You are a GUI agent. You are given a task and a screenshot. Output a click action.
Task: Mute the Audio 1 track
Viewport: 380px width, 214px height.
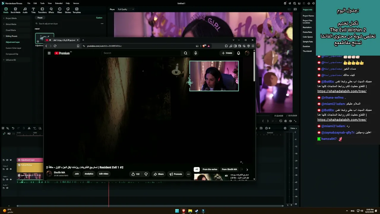click(7, 188)
